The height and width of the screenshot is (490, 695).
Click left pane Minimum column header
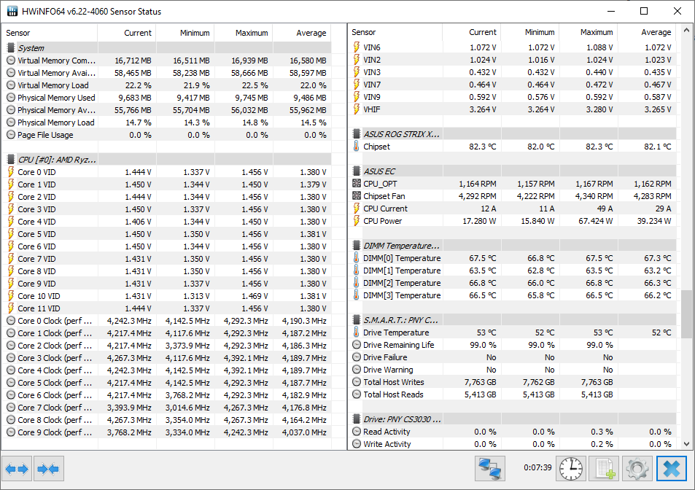tap(185, 33)
